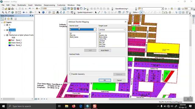The height and width of the screenshot is (109, 195).
Task: Switch TOC to List By Source
Action: 5,19
